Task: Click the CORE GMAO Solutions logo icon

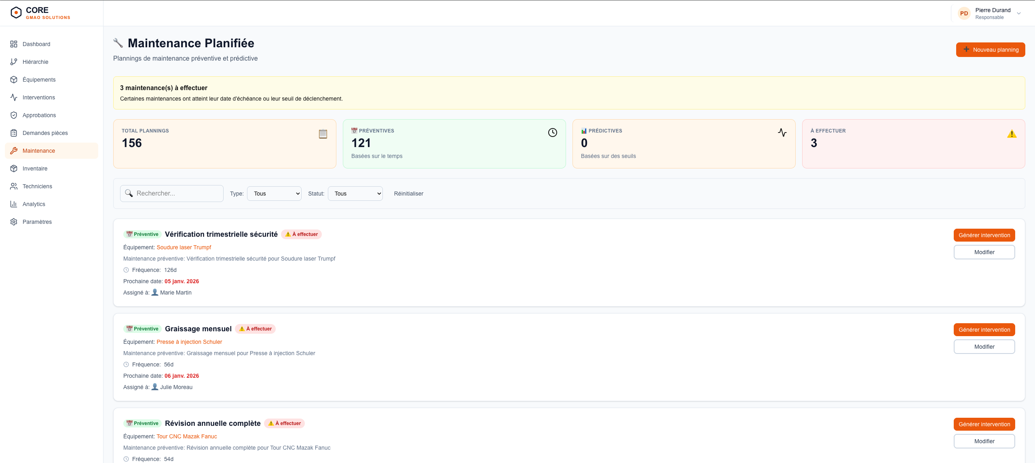Action: pyautogui.click(x=16, y=13)
